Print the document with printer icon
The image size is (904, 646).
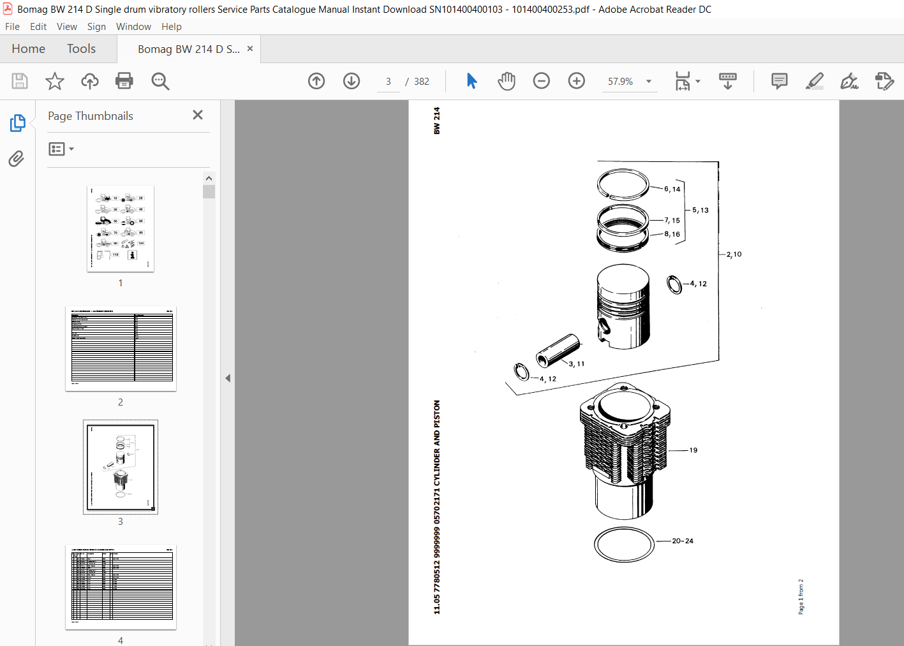[124, 81]
